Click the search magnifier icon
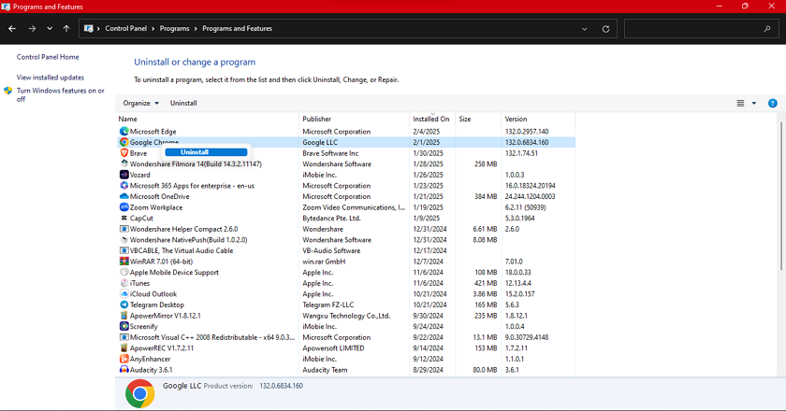 point(767,29)
